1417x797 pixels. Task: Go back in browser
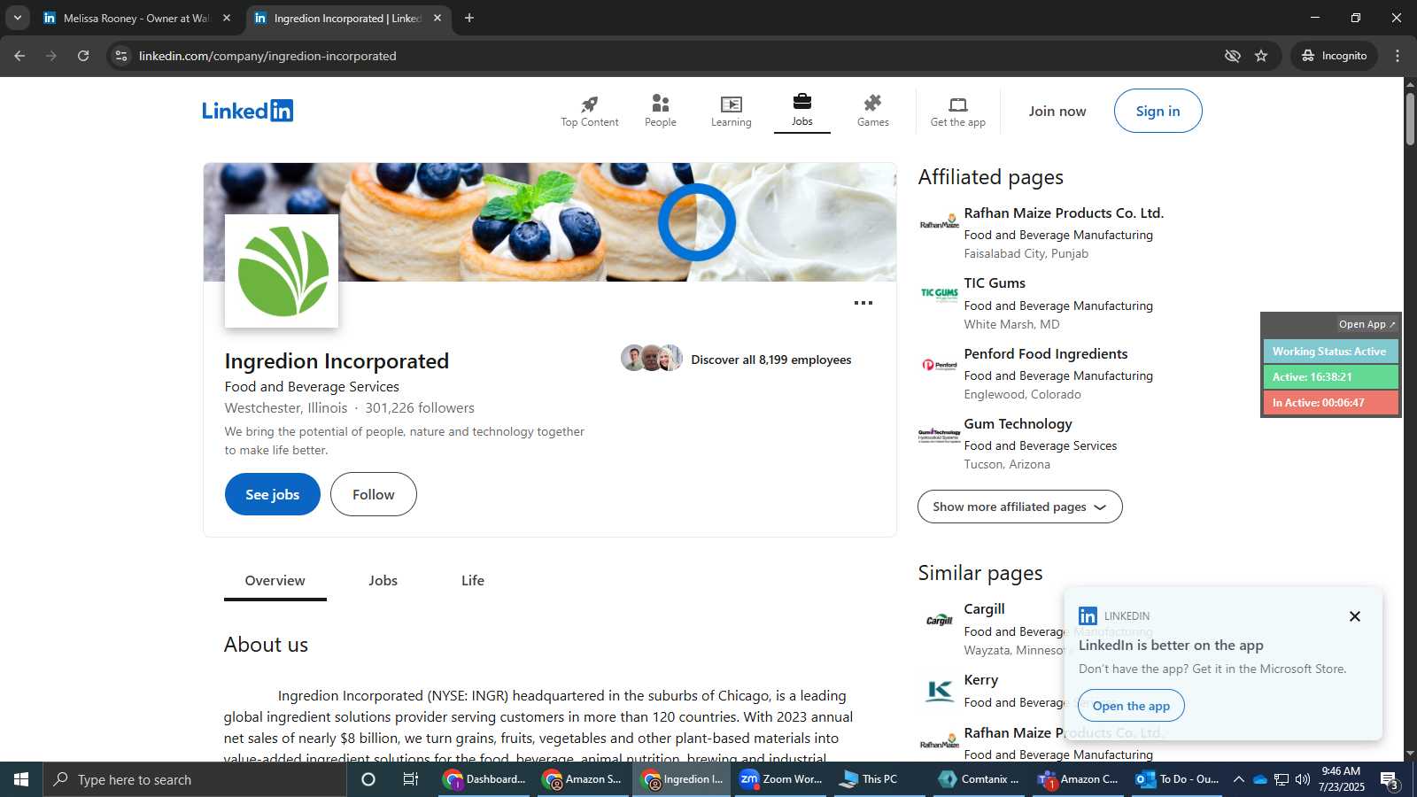pos(19,56)
